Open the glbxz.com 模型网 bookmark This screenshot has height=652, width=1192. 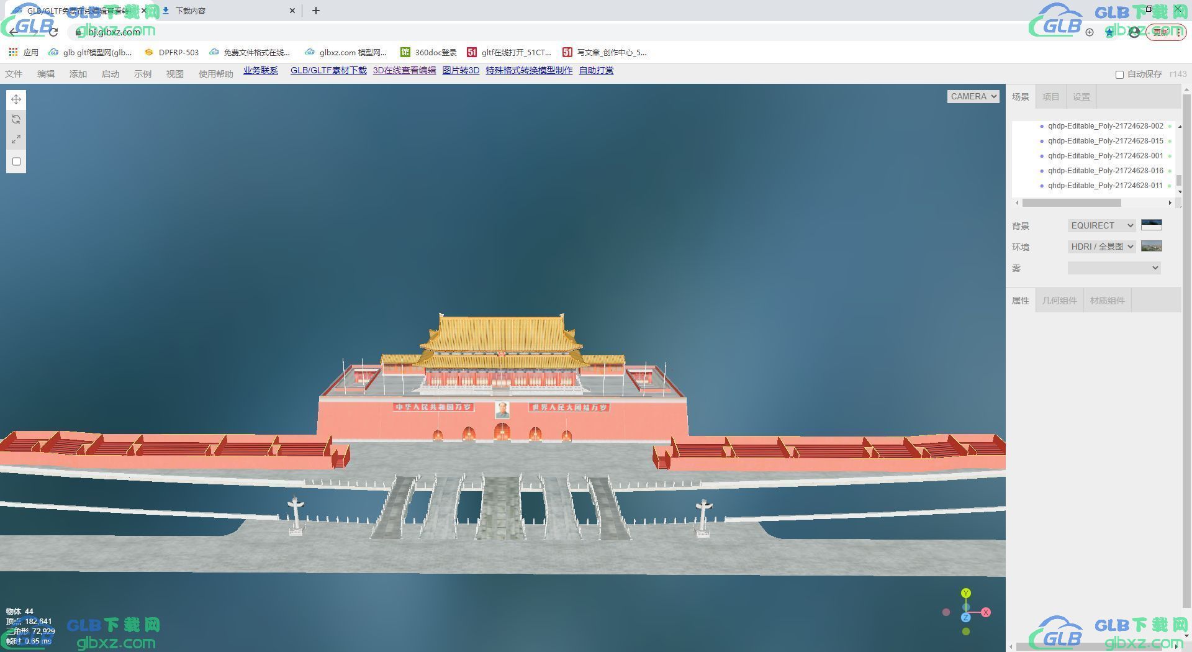[x=346, y=53]
